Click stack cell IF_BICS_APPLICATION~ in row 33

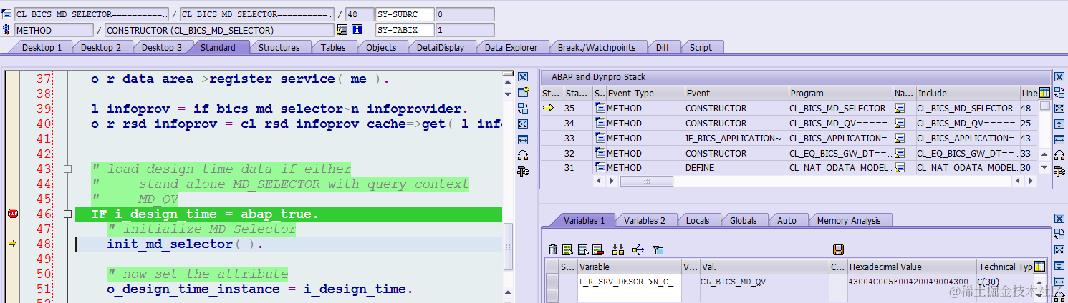736,139
